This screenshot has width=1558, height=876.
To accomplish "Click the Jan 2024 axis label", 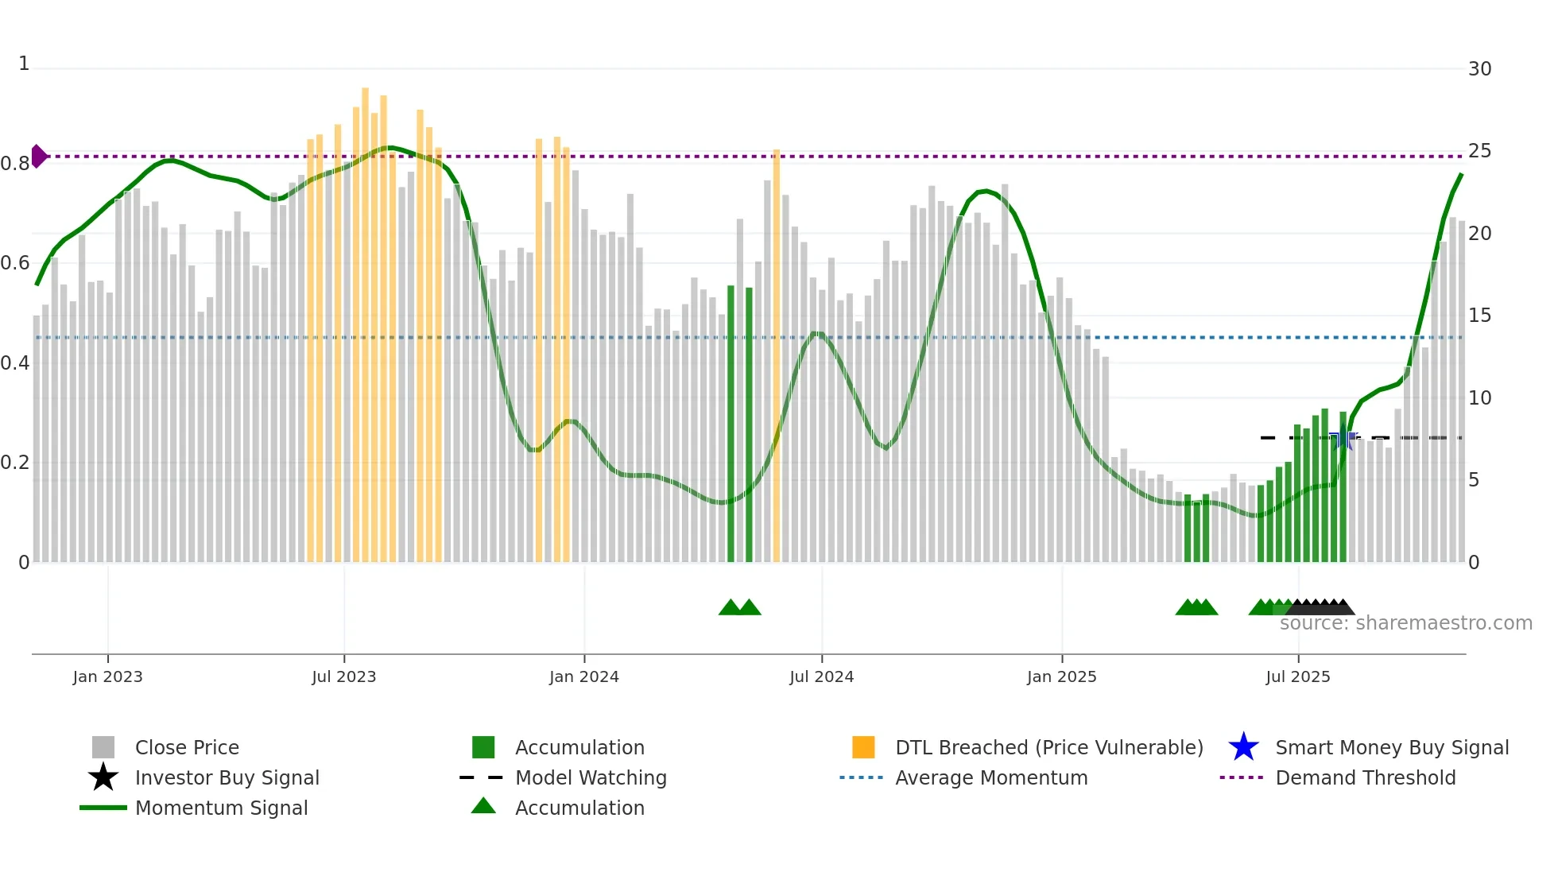I will [583, 676].
